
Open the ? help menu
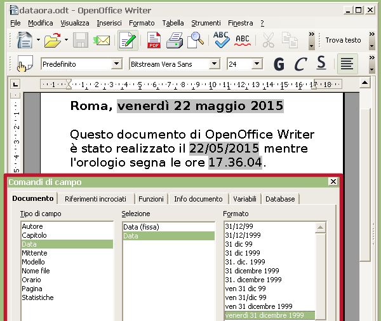coord(262,23)
